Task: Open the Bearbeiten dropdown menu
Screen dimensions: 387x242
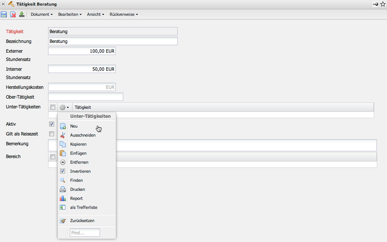Action: click(x=70, y=14)
